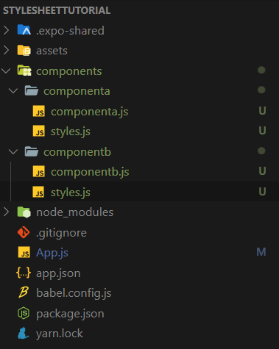Expand the assets folder arrow

[6, 50]
